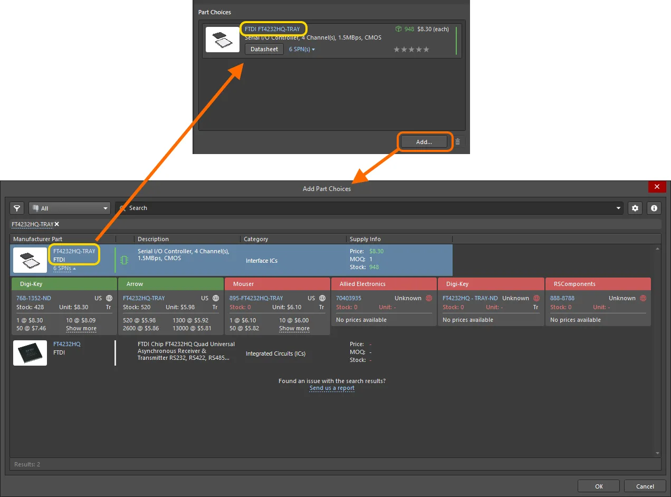Click the RSComponents card header

(x=597, y=284)
